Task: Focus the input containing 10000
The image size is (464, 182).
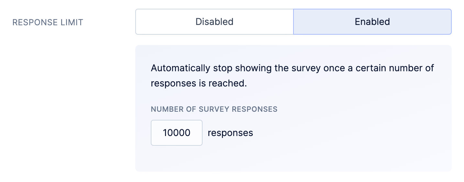Action: pyautogui.click(x=177, y=133)
